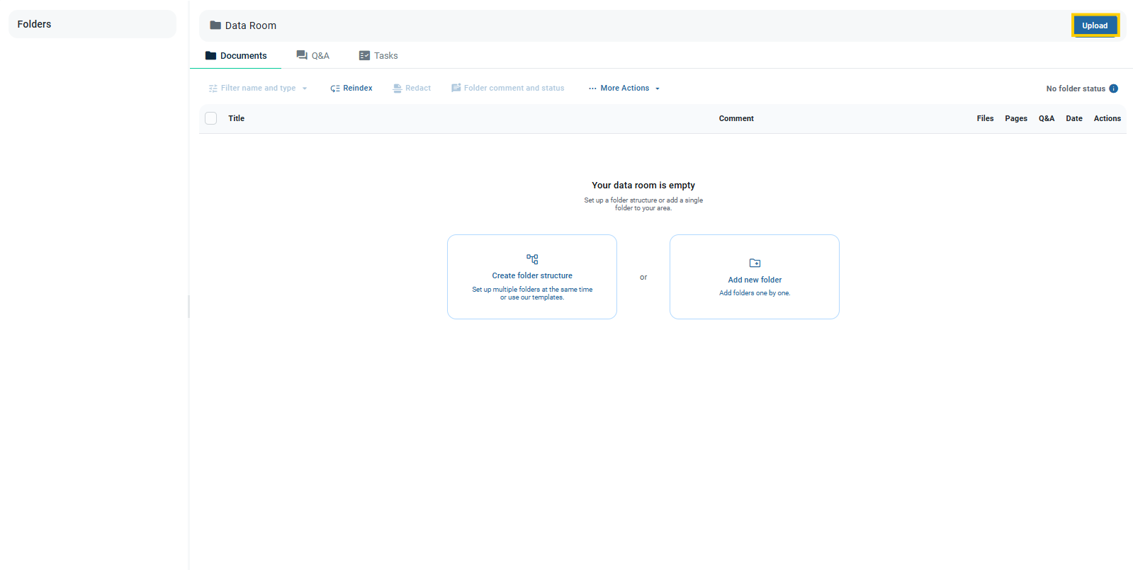
Task: Click the Comment column header
Action: coord(736,118)
